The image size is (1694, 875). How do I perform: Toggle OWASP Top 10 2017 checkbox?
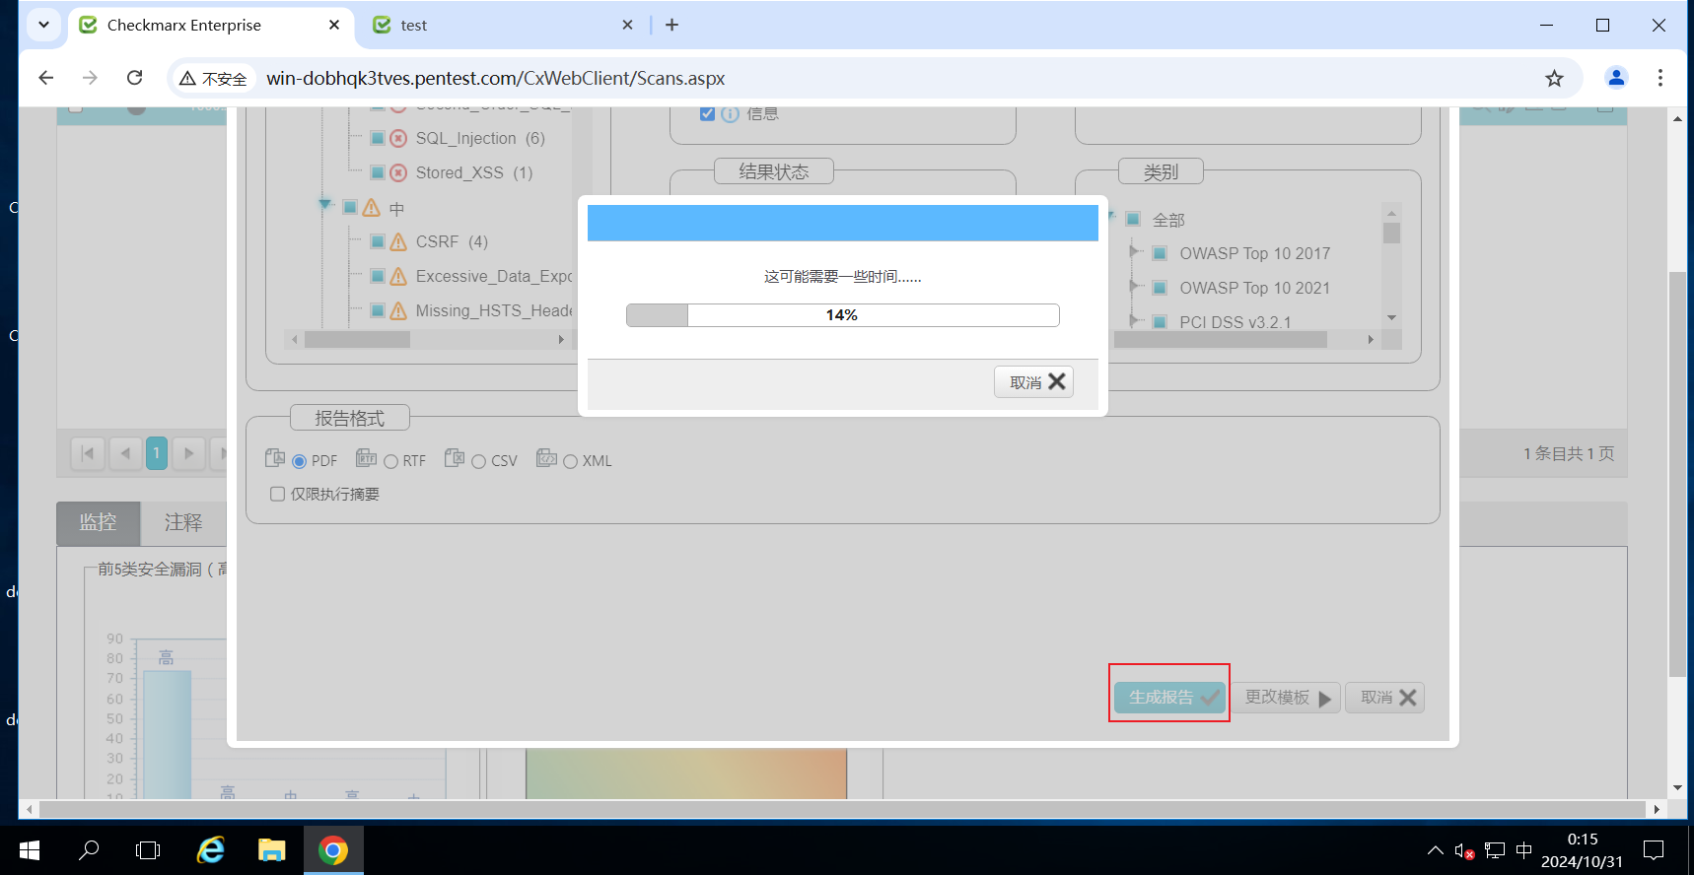(x=1161, y=253)
